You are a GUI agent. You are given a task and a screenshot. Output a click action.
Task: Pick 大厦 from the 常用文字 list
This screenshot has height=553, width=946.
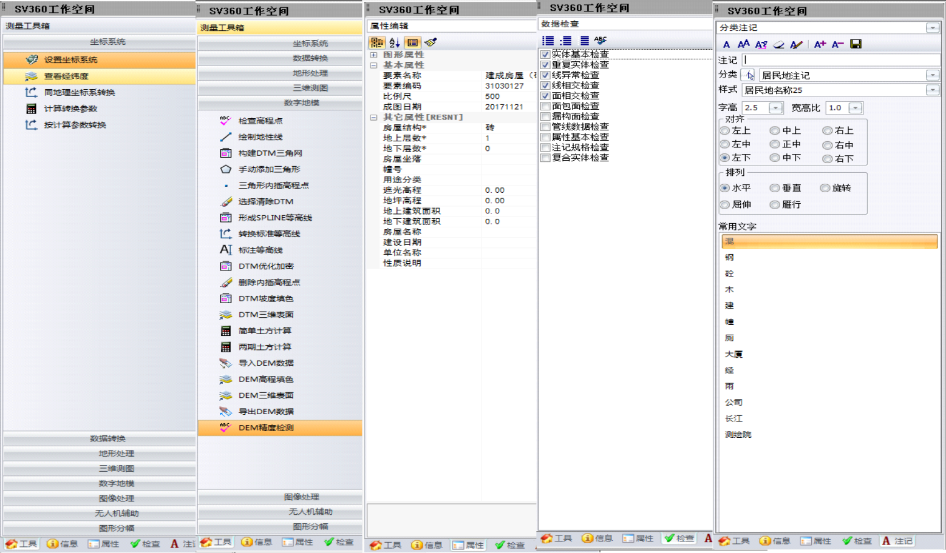[733, 354]
